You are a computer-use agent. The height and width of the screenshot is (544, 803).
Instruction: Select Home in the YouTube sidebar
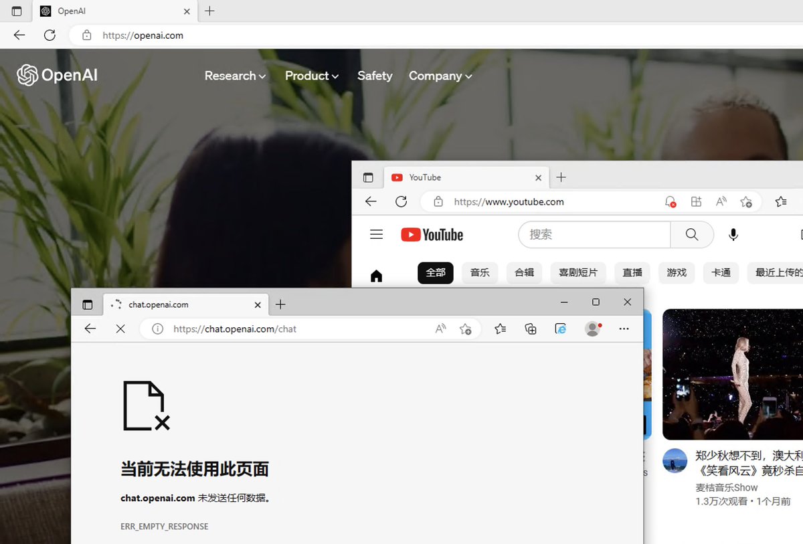tap(376, 274)
